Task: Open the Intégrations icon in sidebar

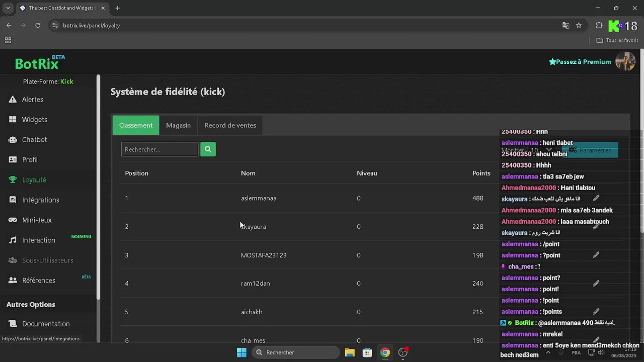Action: tap(13, 200)
